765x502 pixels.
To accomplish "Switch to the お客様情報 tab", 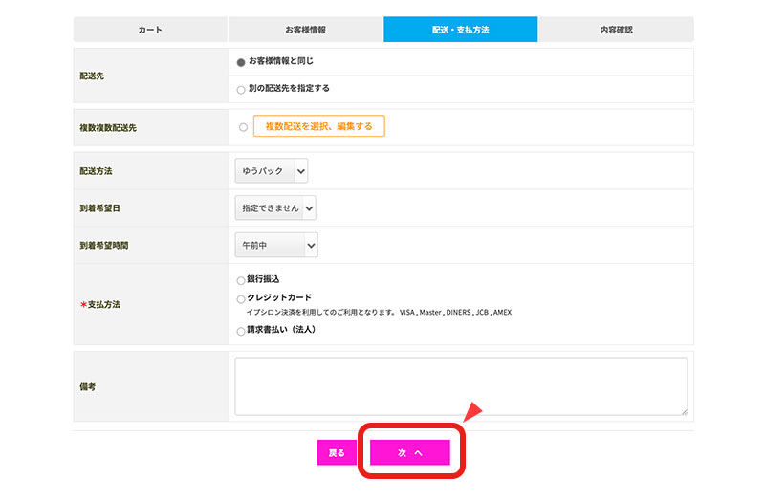I will 305,30.
